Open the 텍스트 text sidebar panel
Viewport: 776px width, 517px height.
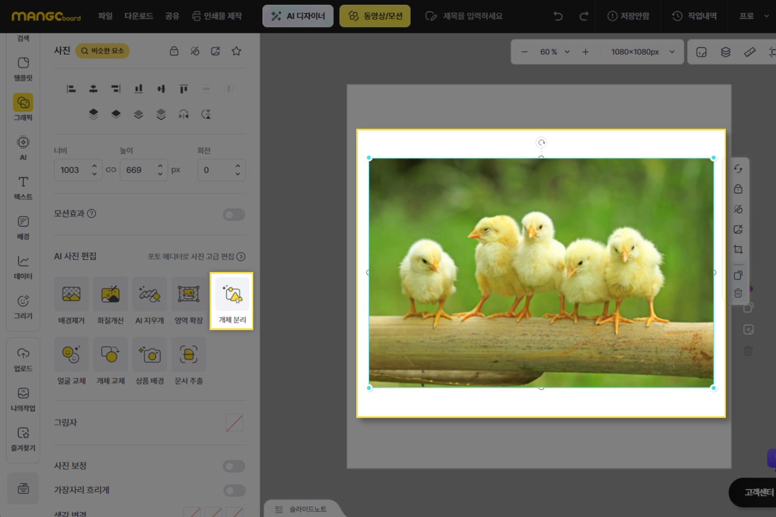tap(23, 187)
